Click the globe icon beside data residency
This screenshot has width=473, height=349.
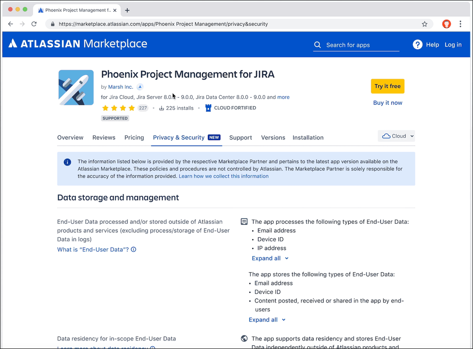[244, 339]
